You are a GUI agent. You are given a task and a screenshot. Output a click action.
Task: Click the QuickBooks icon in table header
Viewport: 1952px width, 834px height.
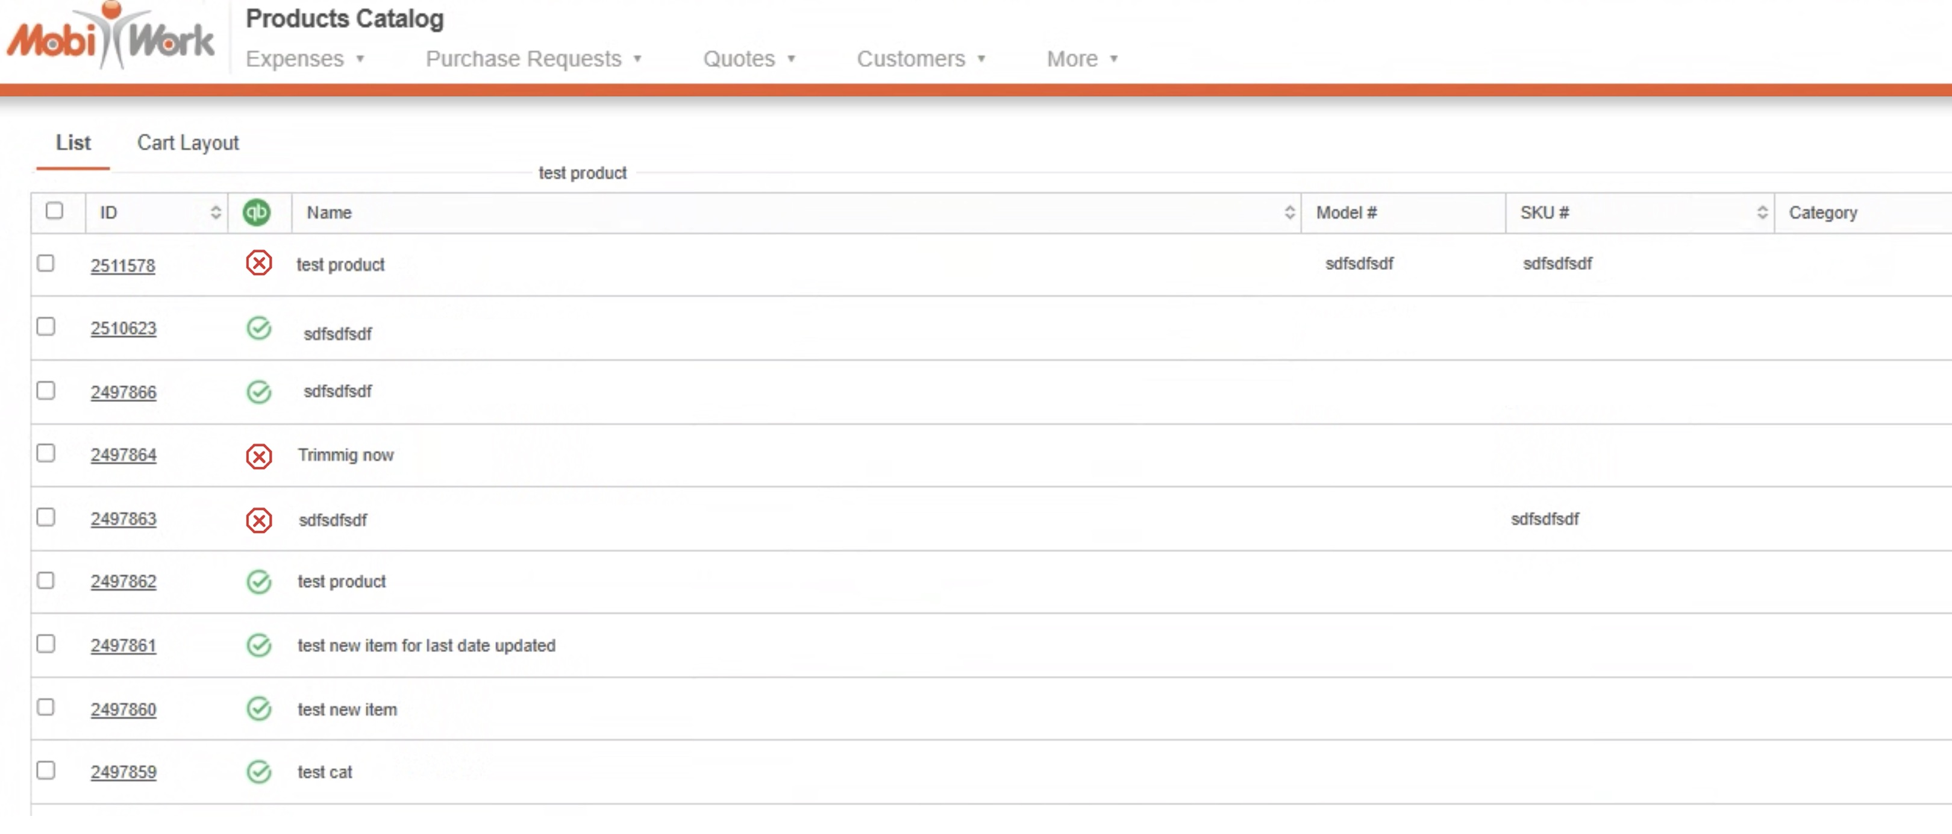(x=256, y=212)
